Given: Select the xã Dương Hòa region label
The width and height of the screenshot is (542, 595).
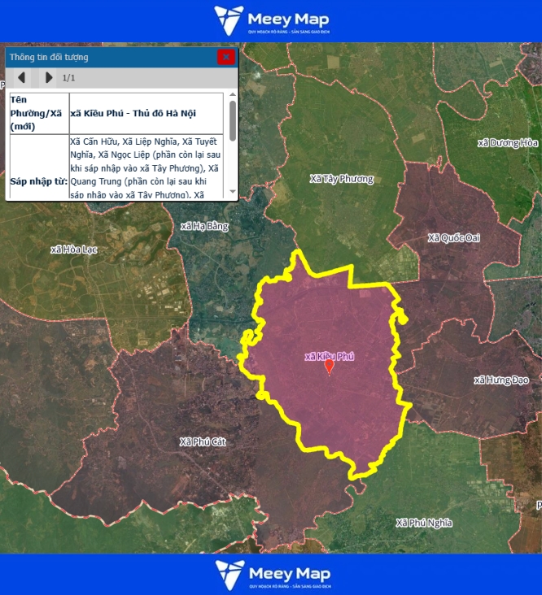Looking at the screenshot, I should [508, 143].
